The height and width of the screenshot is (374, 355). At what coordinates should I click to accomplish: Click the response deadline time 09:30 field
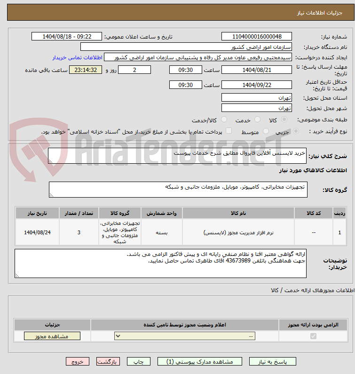[185, 70]
